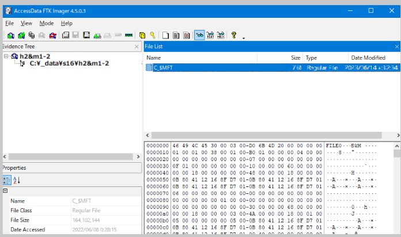Open the File menu
Image resolution: width=401 pixels, height=237 pixels.
(x=9, y=24)
